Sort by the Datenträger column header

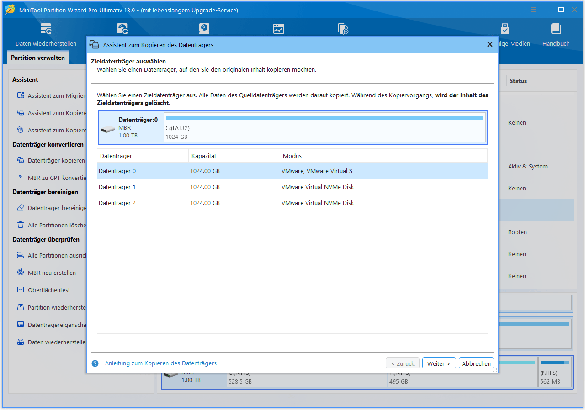point(143,156)
